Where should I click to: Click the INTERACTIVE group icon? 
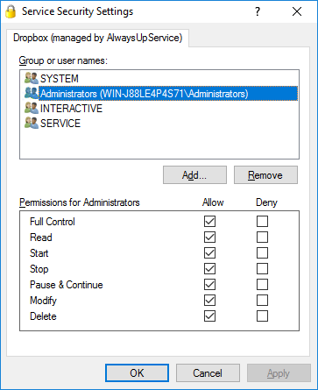click(x=32, y=108)
